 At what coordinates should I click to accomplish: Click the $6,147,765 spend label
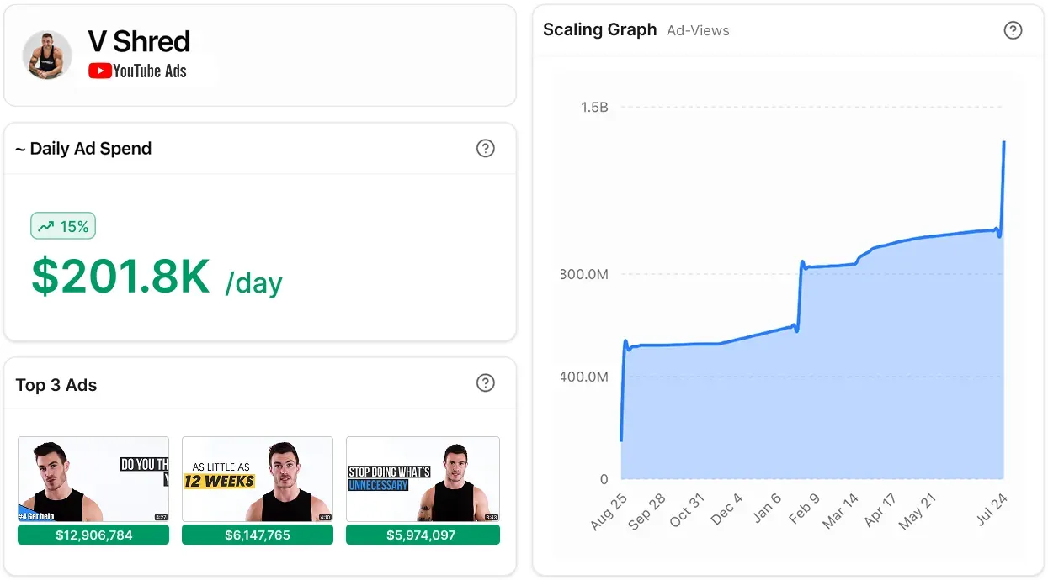pos(258,535)
